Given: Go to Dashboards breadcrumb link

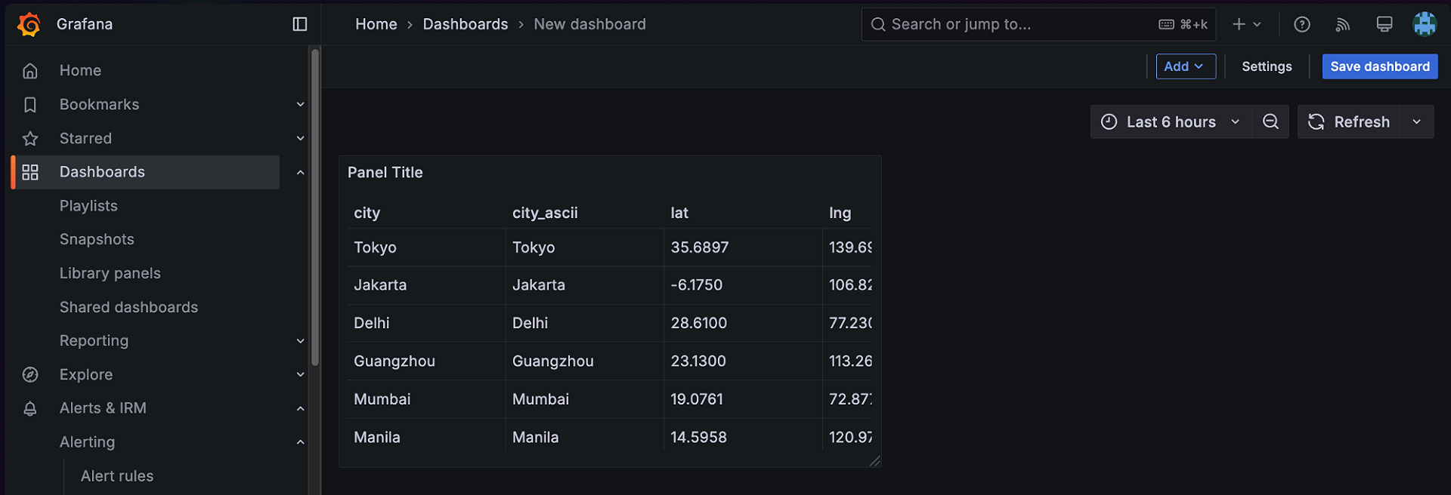Looking at the screenshot, I should point(465,24).
